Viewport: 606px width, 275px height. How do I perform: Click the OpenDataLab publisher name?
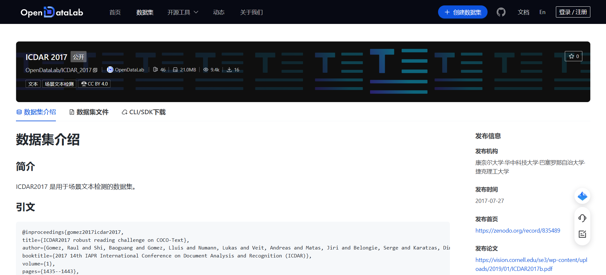click(x=129, y=70)
